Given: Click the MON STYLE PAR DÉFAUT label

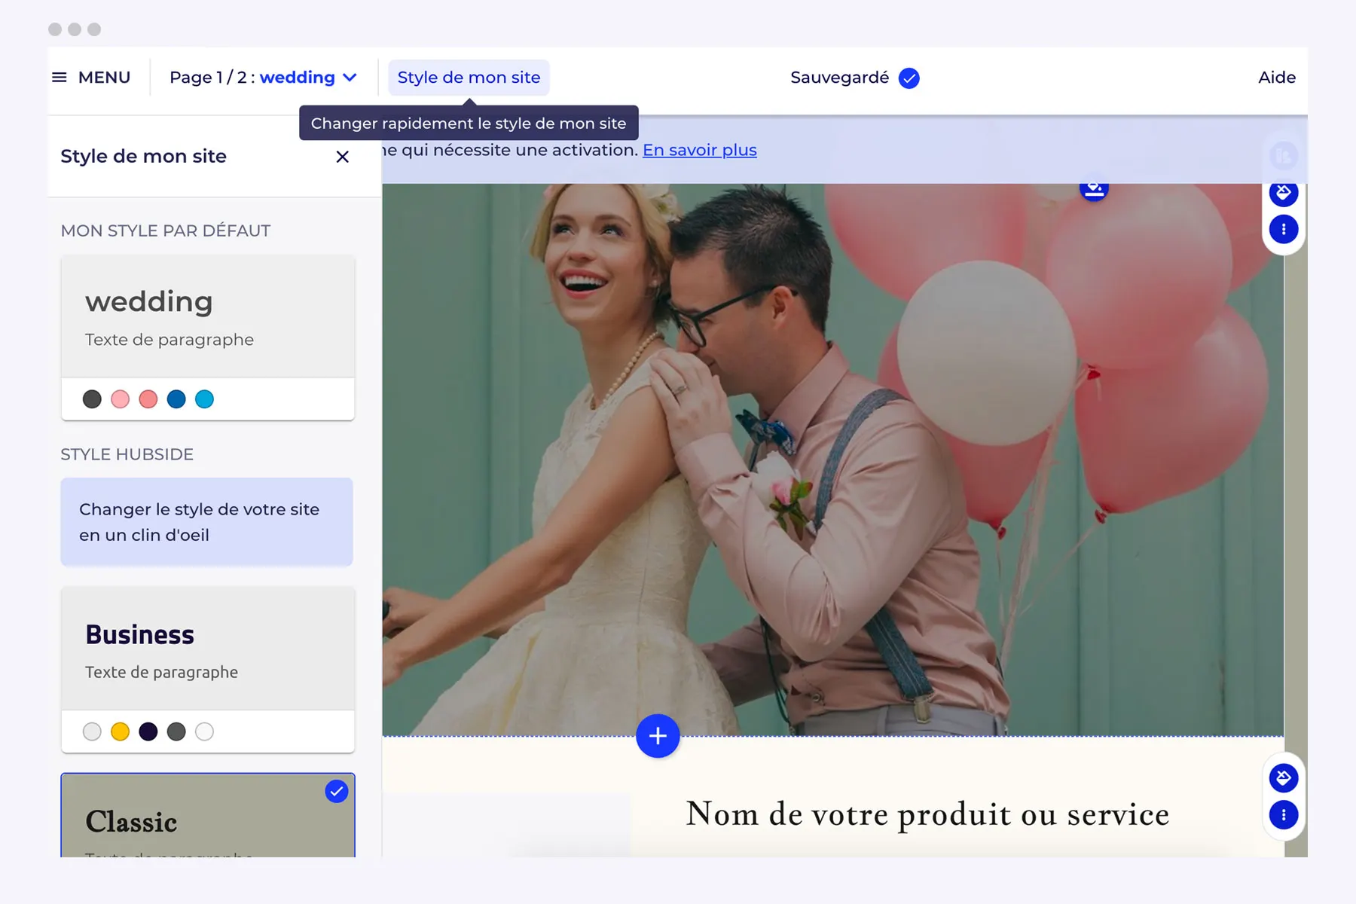Looking at the screenshot, I should coord(166,231).
